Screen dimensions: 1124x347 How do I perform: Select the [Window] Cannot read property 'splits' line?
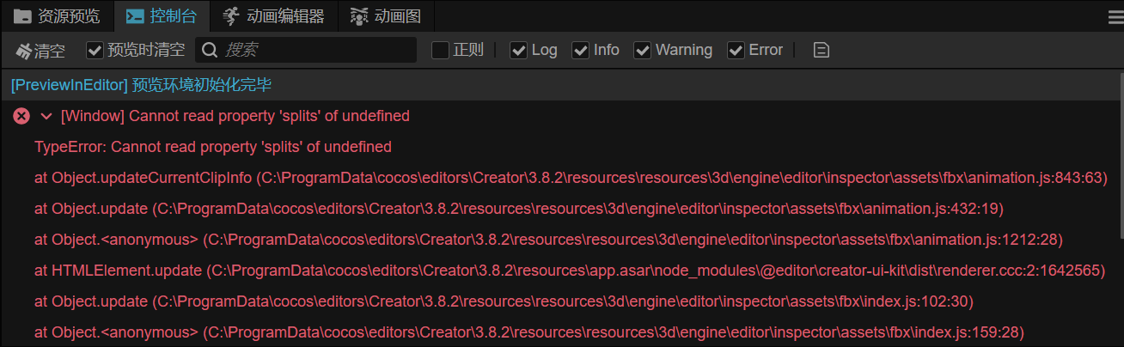[235, 116]
